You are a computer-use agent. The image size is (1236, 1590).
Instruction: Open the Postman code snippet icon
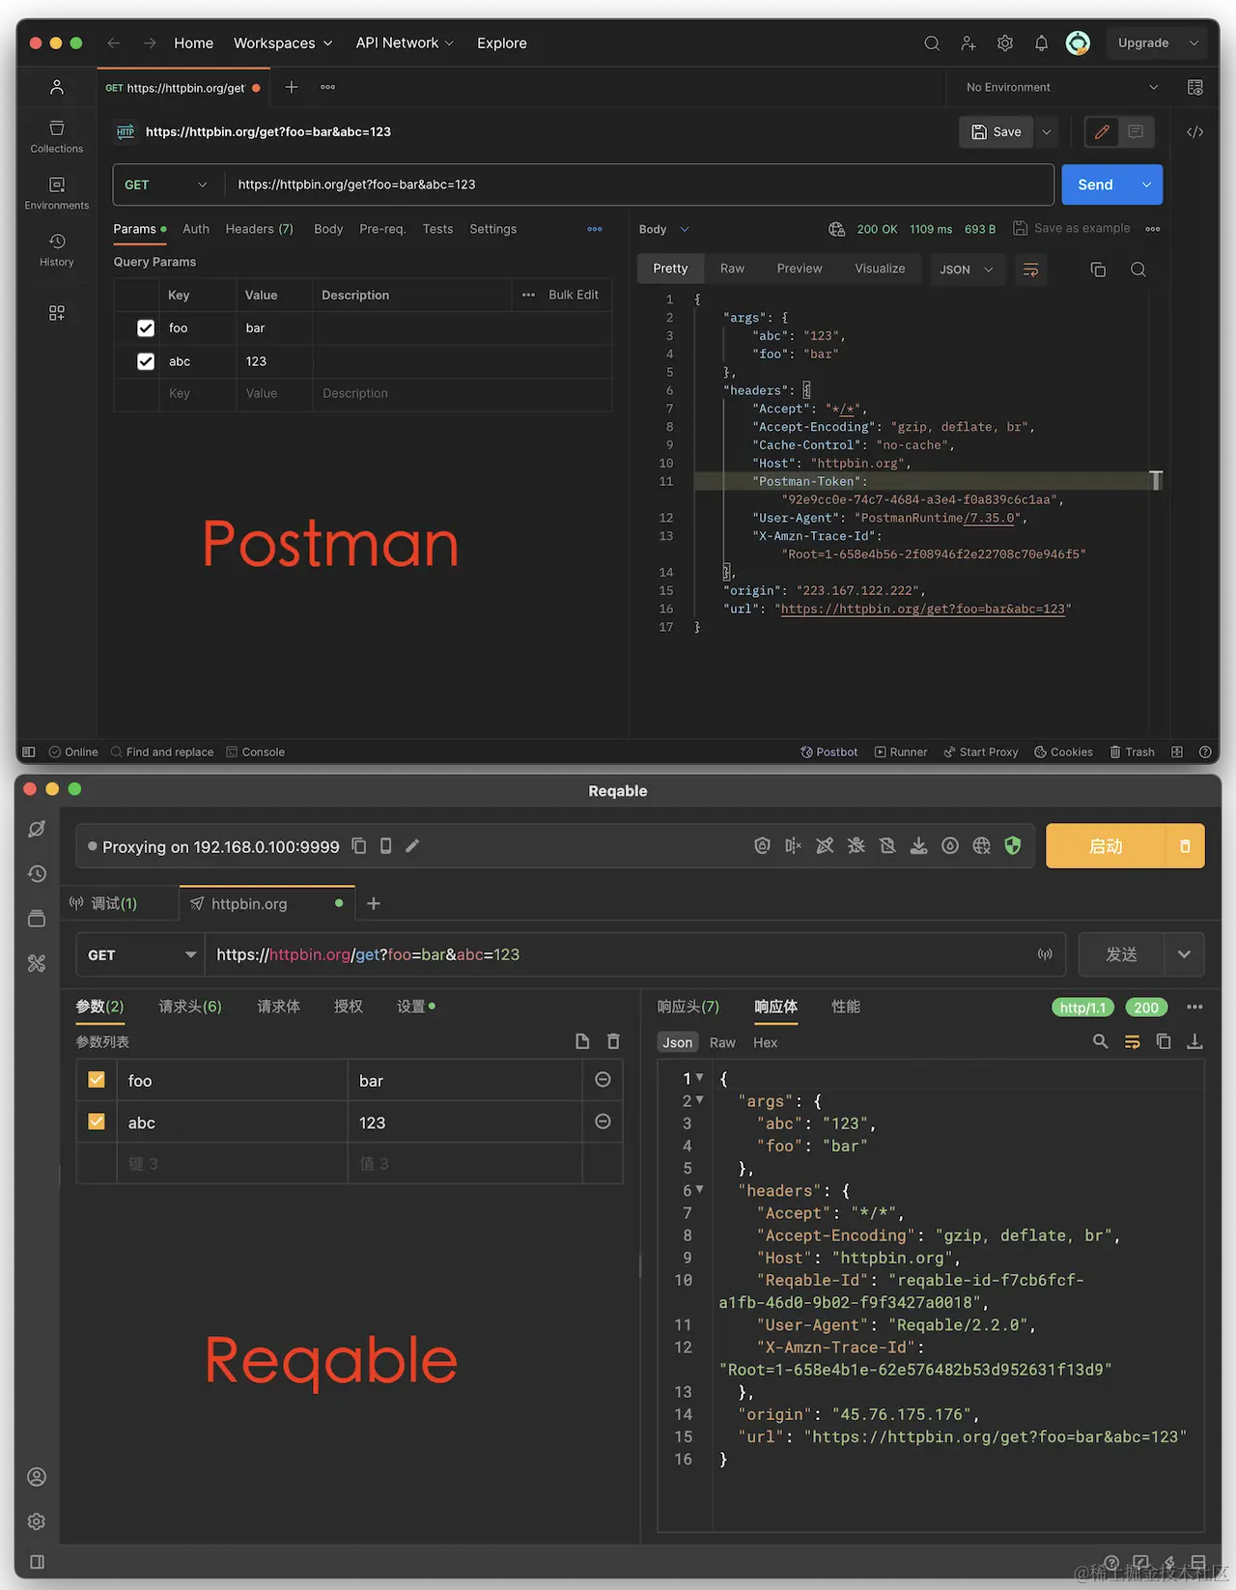1195,132
